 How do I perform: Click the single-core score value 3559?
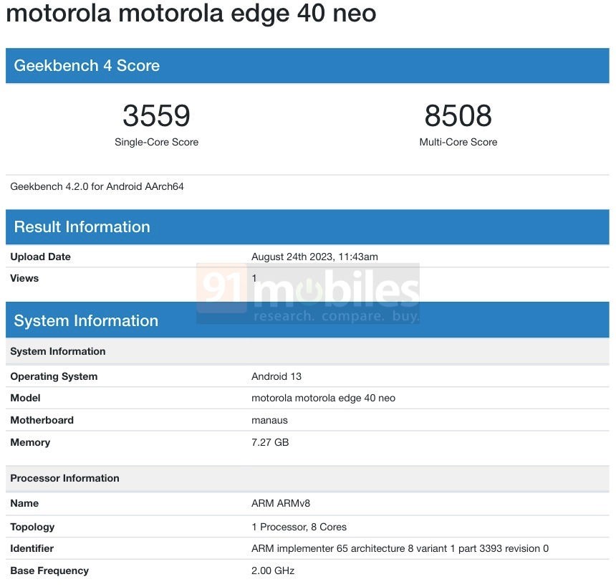point(156,115)
